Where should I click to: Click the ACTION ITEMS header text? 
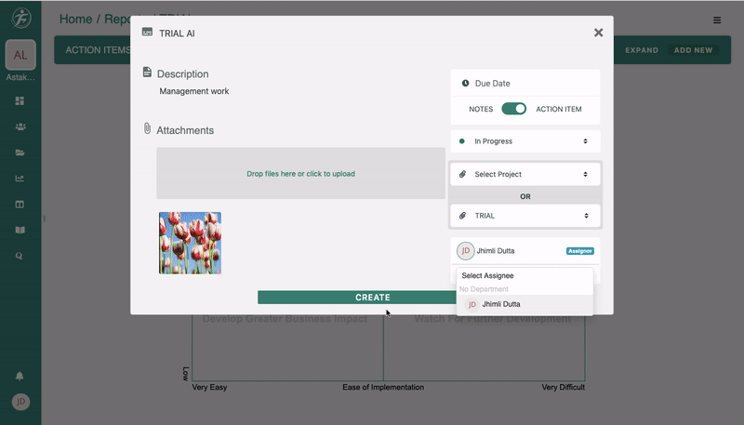click(x=98, y=50)
